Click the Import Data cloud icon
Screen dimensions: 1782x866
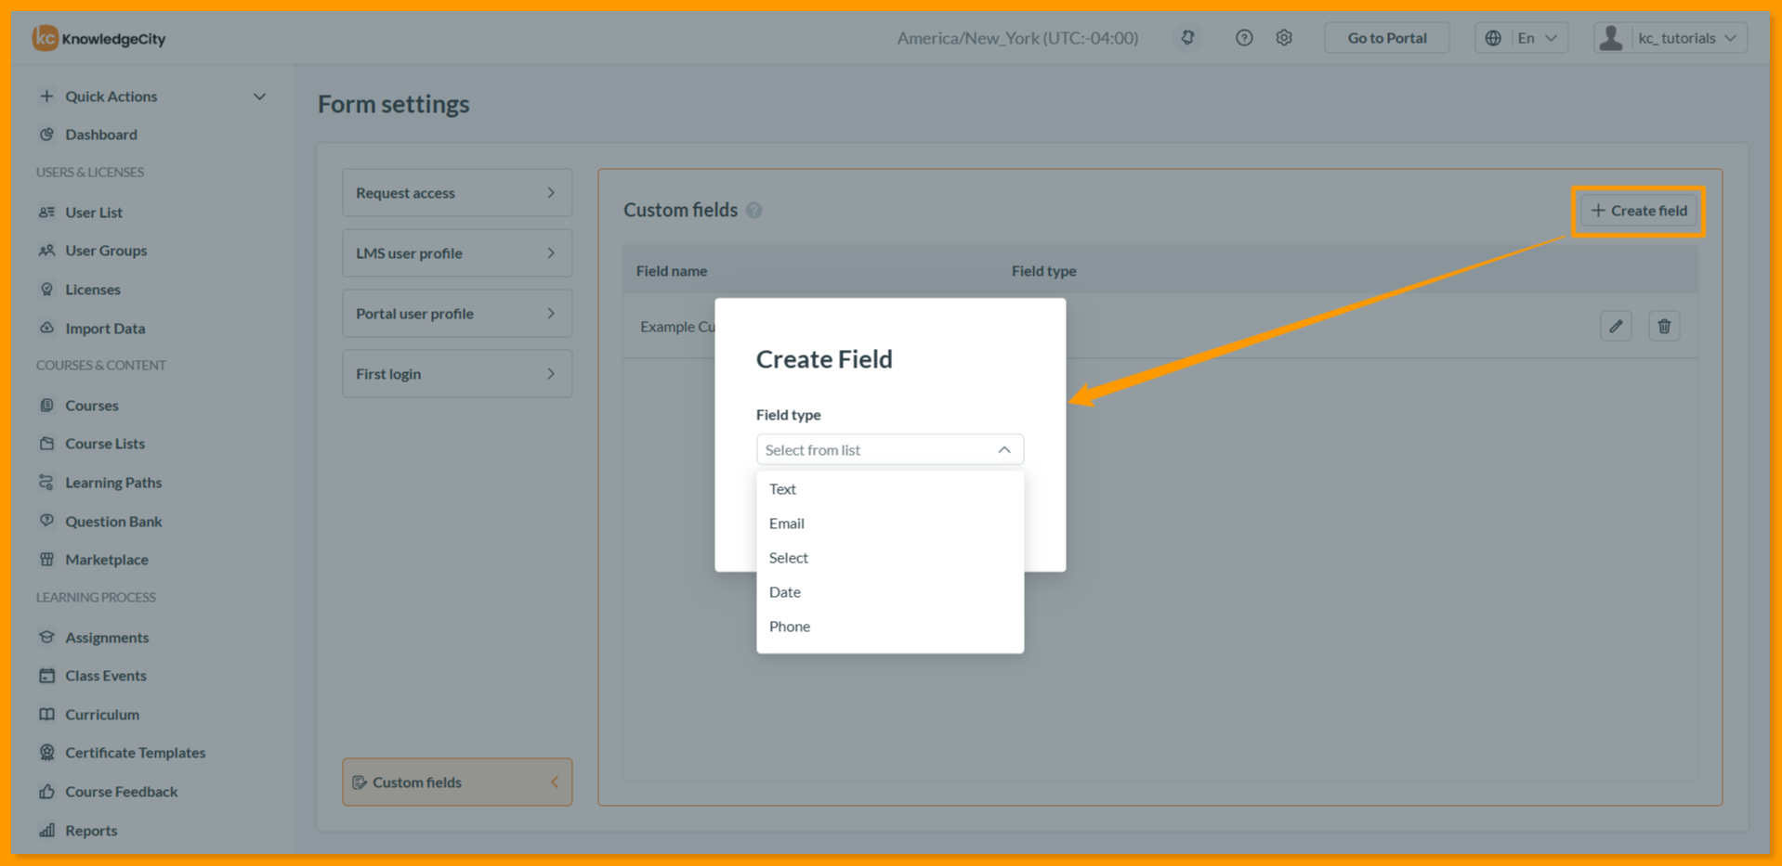(x=46, y=329)
